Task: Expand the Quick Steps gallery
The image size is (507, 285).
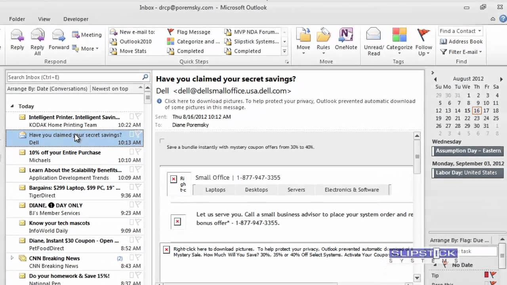Action: (x=284, y=51)
